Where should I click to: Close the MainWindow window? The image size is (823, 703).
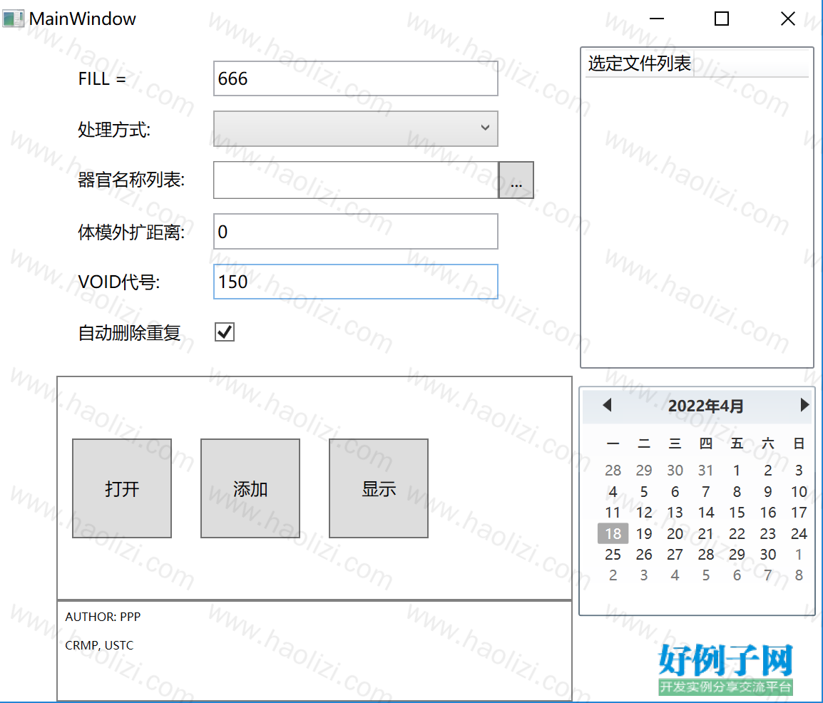pos(788,19)
